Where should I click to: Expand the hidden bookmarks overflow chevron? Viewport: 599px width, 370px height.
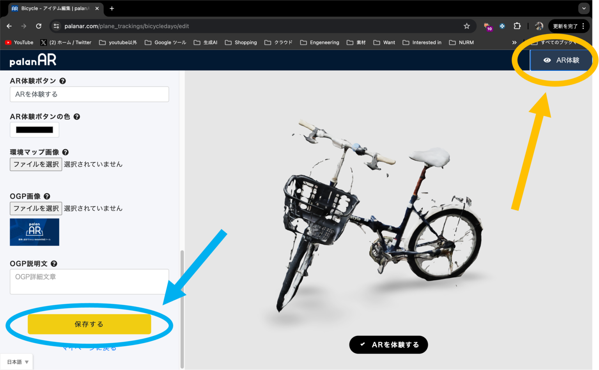[x=514, y=42]
